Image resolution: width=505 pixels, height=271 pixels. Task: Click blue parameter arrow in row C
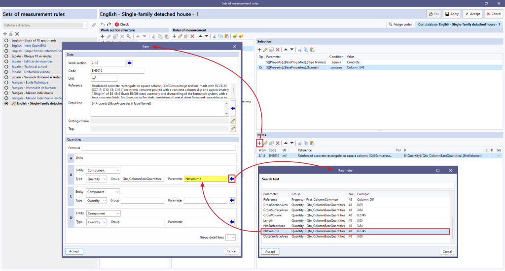click(x=232, y=200)
